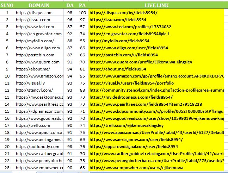Open the amazon.com/gp/profile live link
228x173 pixels.
click(157, 76)
